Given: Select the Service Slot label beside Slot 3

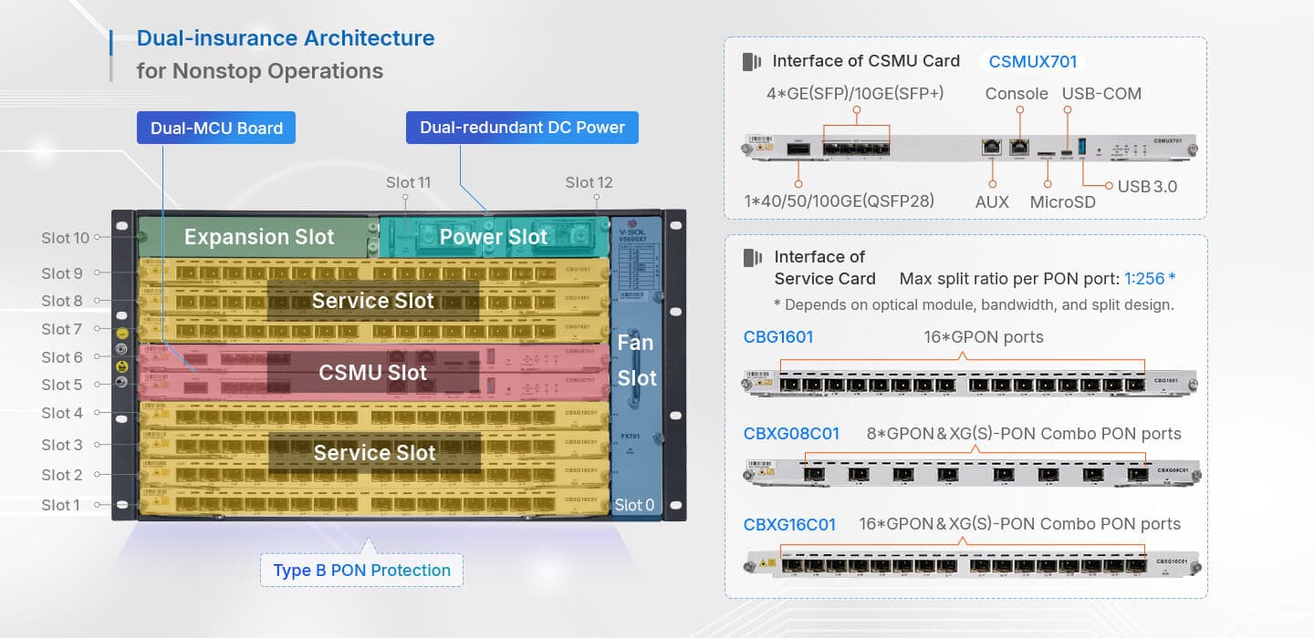Looking at the screenshot, I should pyautogui.click(x=374, y=452).
